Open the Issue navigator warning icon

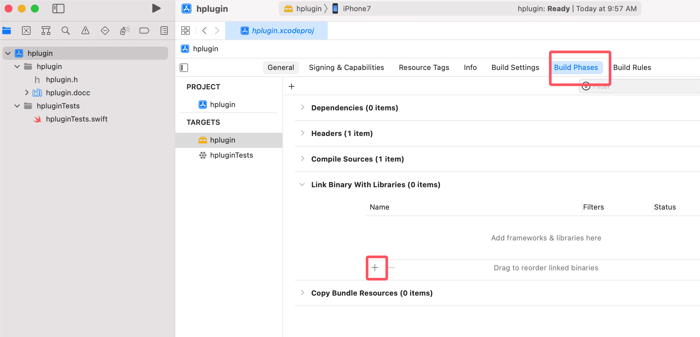click(x=85, y=31)
